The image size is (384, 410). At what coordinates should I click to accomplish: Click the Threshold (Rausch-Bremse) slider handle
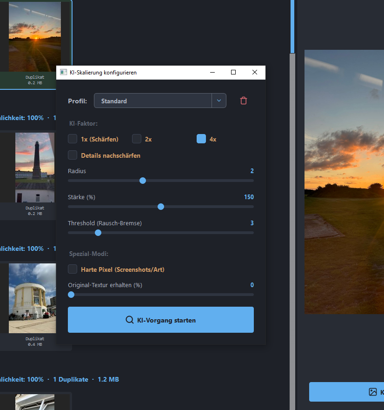tap(98, 233)
